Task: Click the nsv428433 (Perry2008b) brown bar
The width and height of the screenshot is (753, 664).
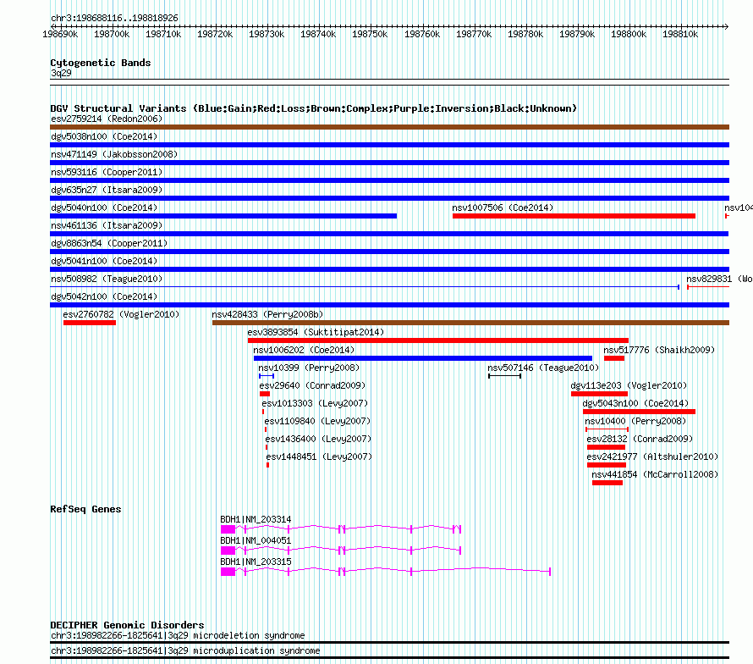Action: pyautogui.click(x=470, y=323)
